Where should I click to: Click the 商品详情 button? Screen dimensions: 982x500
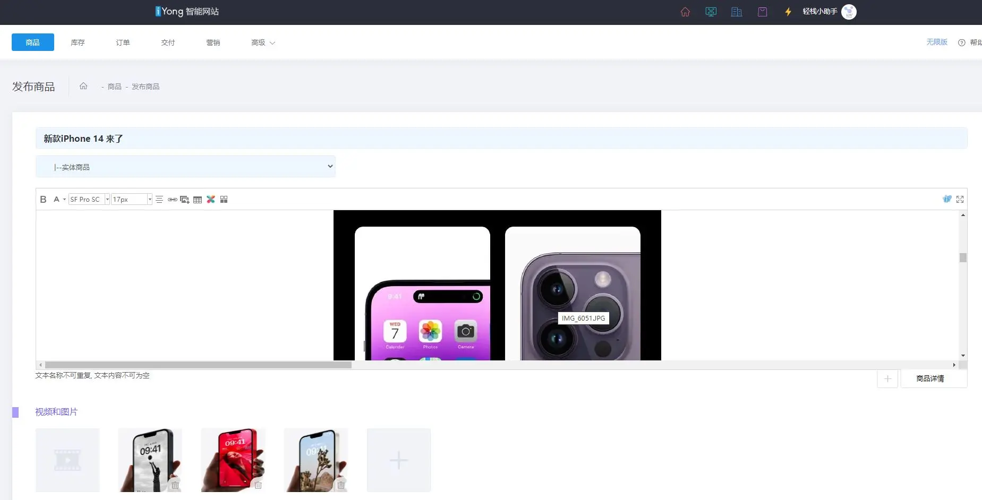point(930,378)
